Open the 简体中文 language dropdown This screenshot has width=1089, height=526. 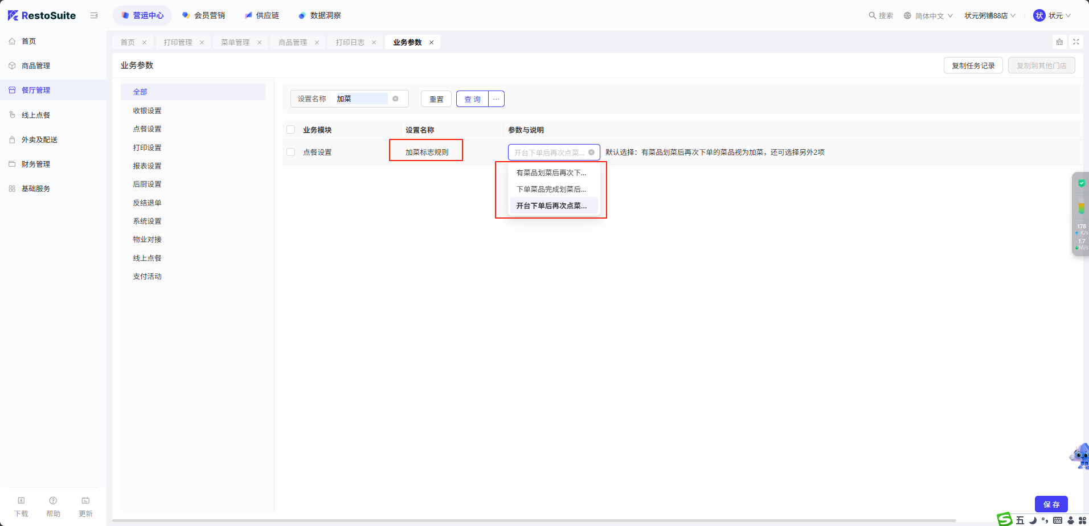[x=928, y=16]
